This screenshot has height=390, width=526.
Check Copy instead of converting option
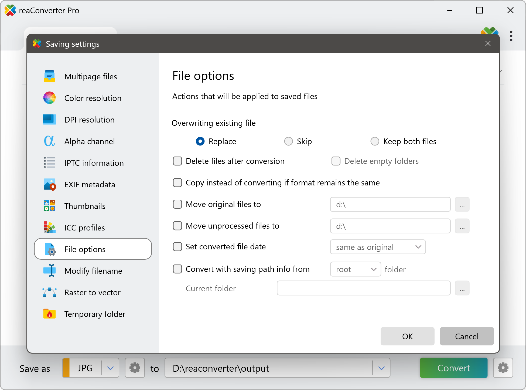[x=177, y=183]
